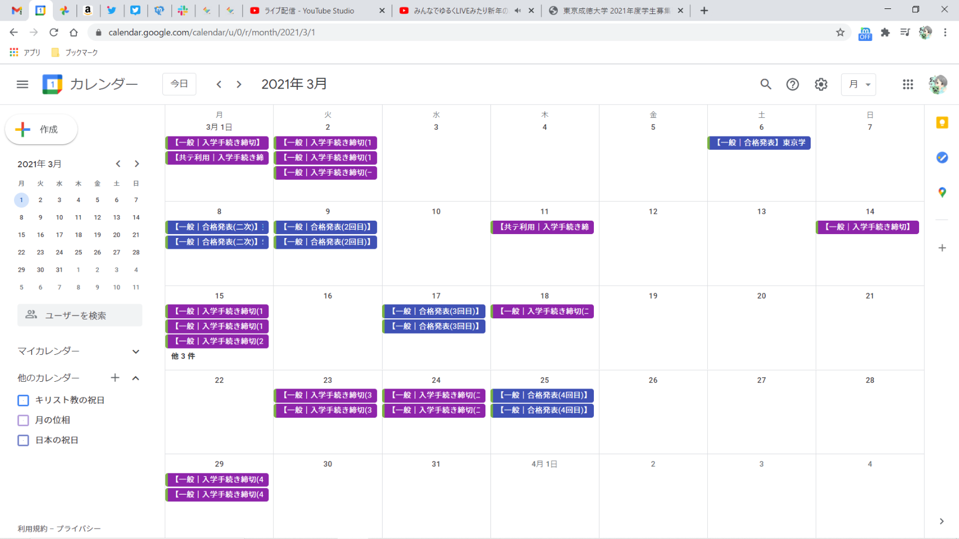Enable the キリスト教の祝日 calendar checkbox

pyautogui.click(x=23, y=400)
